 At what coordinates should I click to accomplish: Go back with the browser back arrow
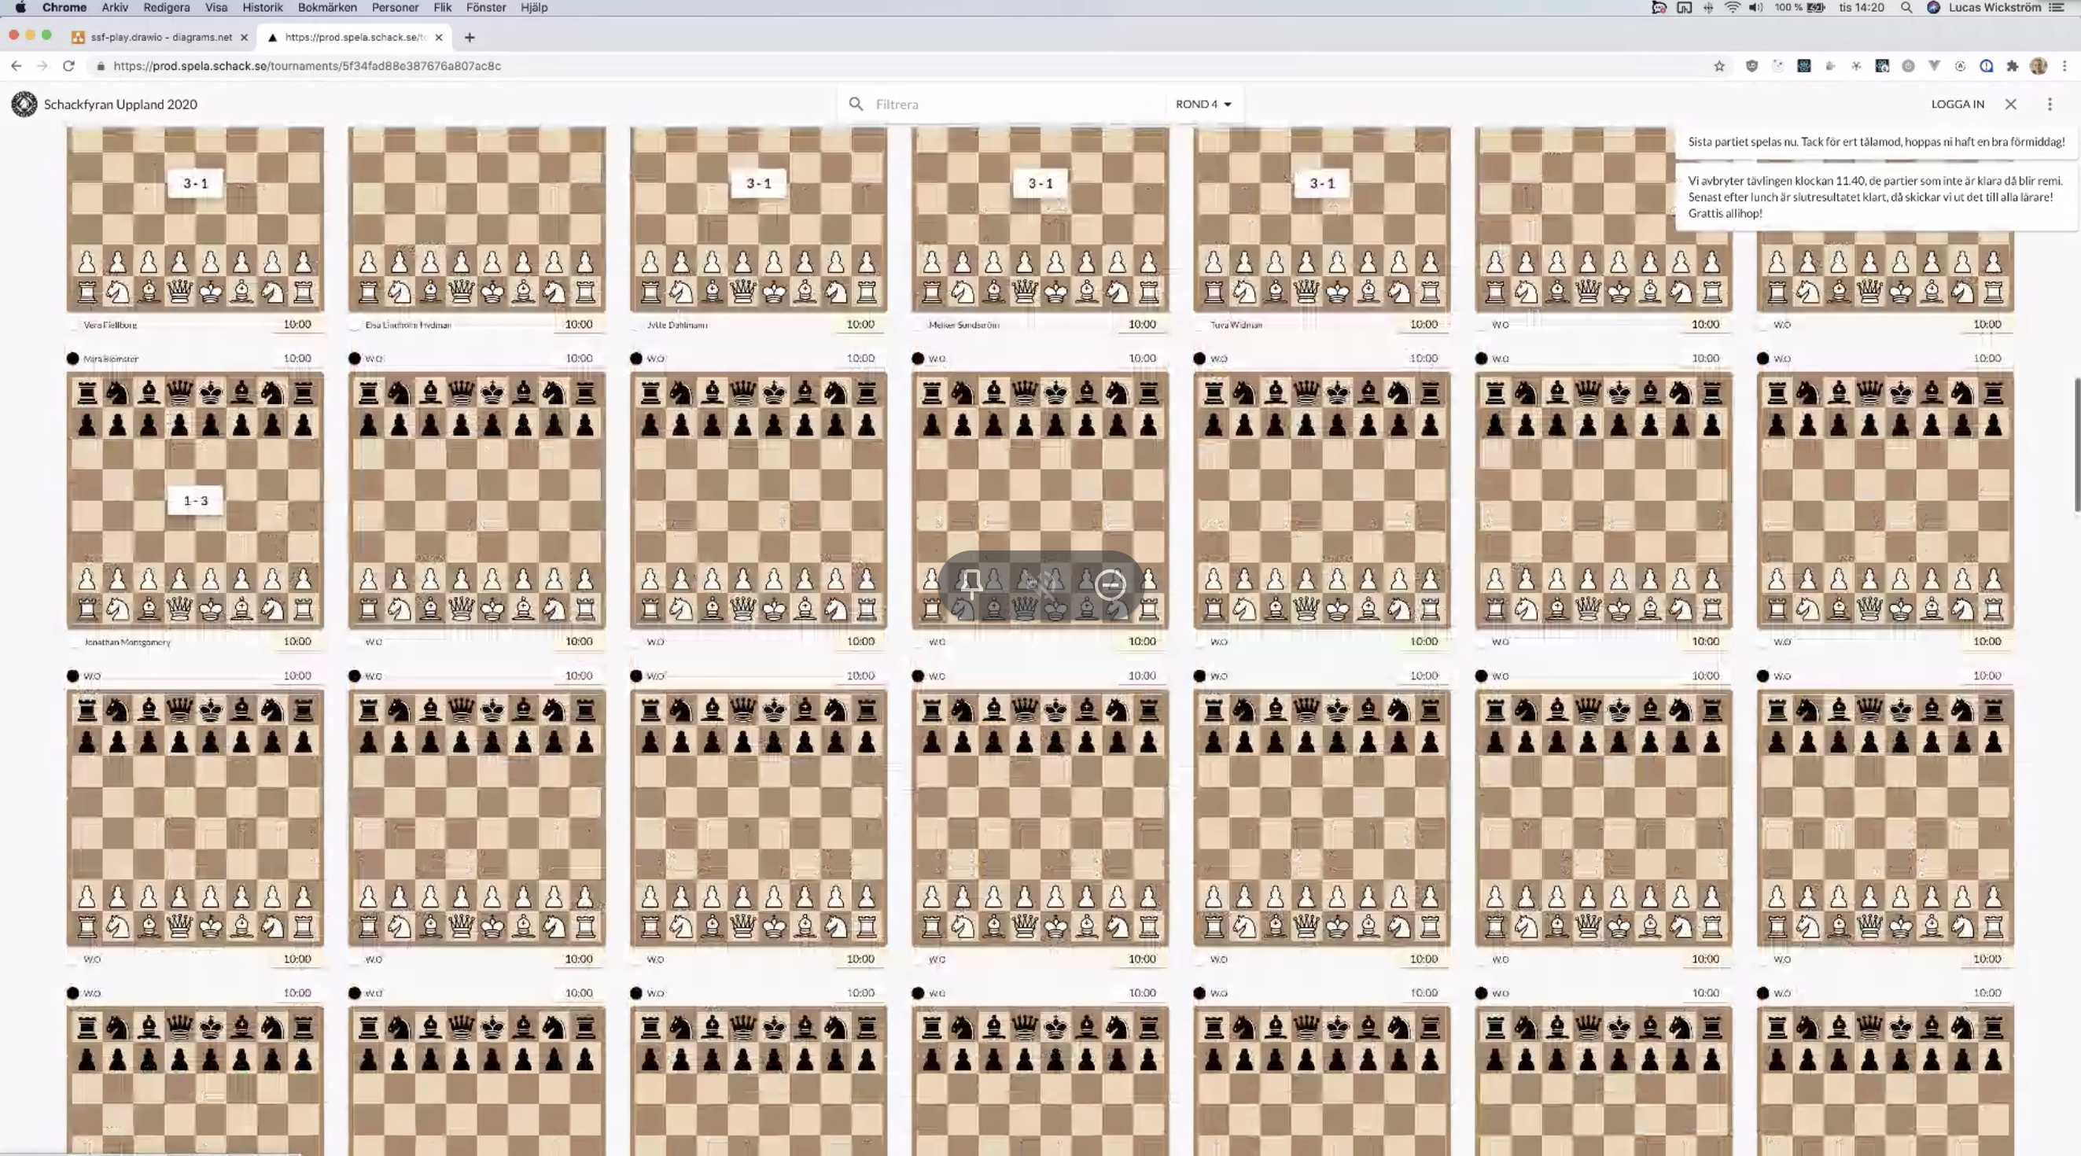coord(17,66)
